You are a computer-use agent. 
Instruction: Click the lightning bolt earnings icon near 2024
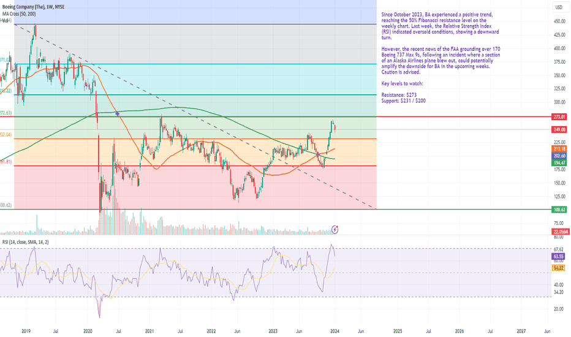click(335, 230)
